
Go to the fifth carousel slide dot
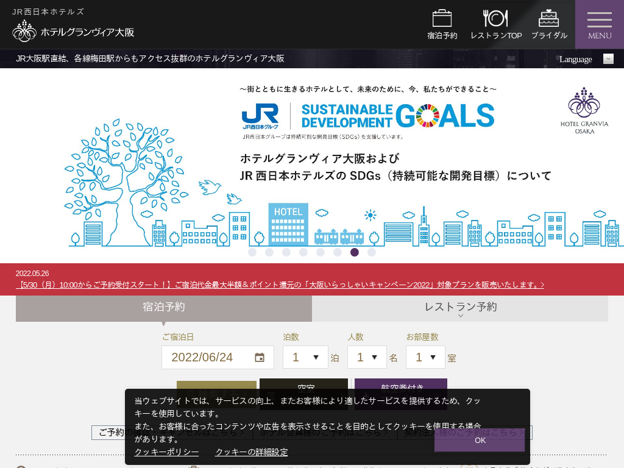pyautogui.click(x=321, y=252)
